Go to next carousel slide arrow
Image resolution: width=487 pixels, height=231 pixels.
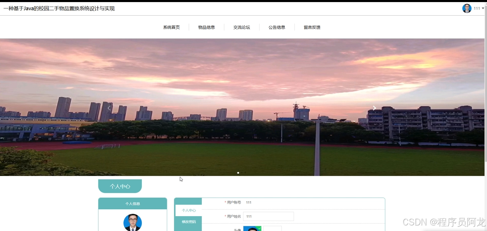(374, 108)
